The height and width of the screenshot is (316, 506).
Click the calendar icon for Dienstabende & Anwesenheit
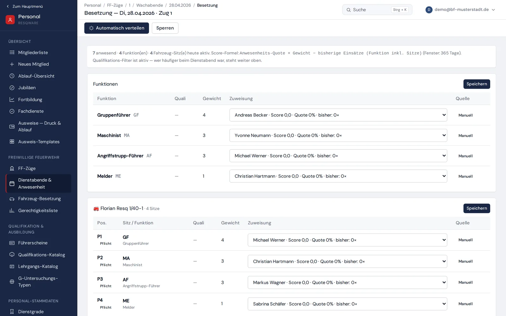[x=12, y=184]
